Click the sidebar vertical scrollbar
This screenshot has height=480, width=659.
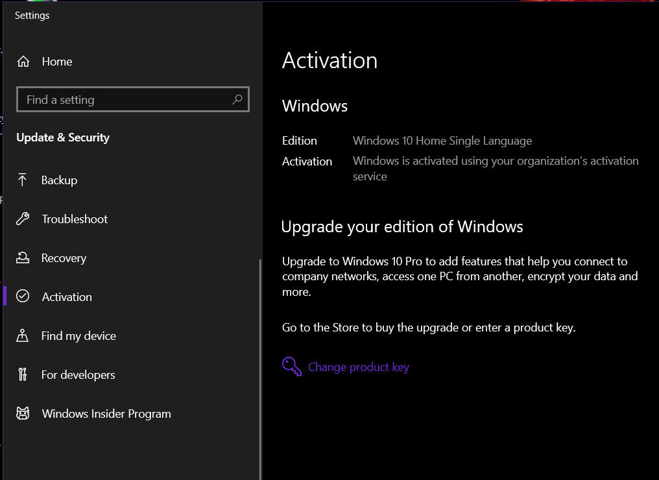pyautogui.click(x=260, y=369)
